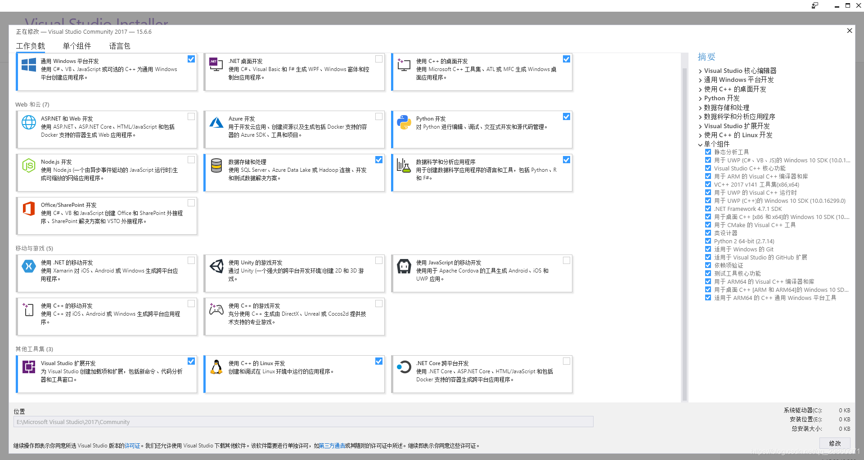Uncheck the Universal Windows Platform workload checkbox
Viewport: 864px width, 460px height.
point(191,59)
